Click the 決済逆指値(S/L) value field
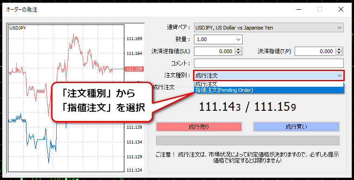The image size is (354, 180). [x=214, y=51]
